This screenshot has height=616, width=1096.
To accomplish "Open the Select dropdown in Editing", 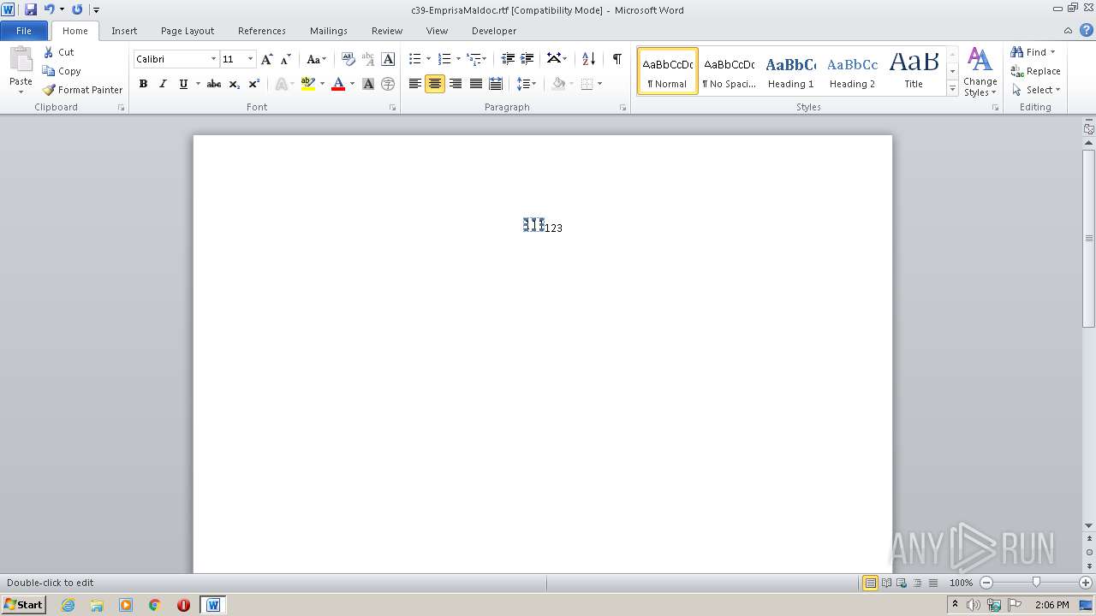I will pyautogui.click(x=1036, y=90).
